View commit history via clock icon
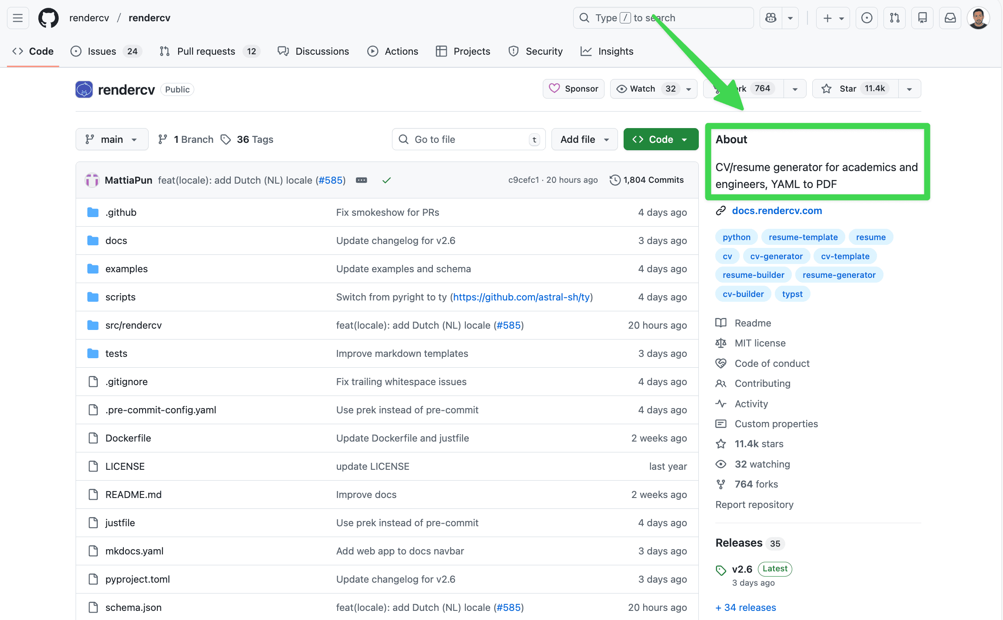 [x=614, y=180]
